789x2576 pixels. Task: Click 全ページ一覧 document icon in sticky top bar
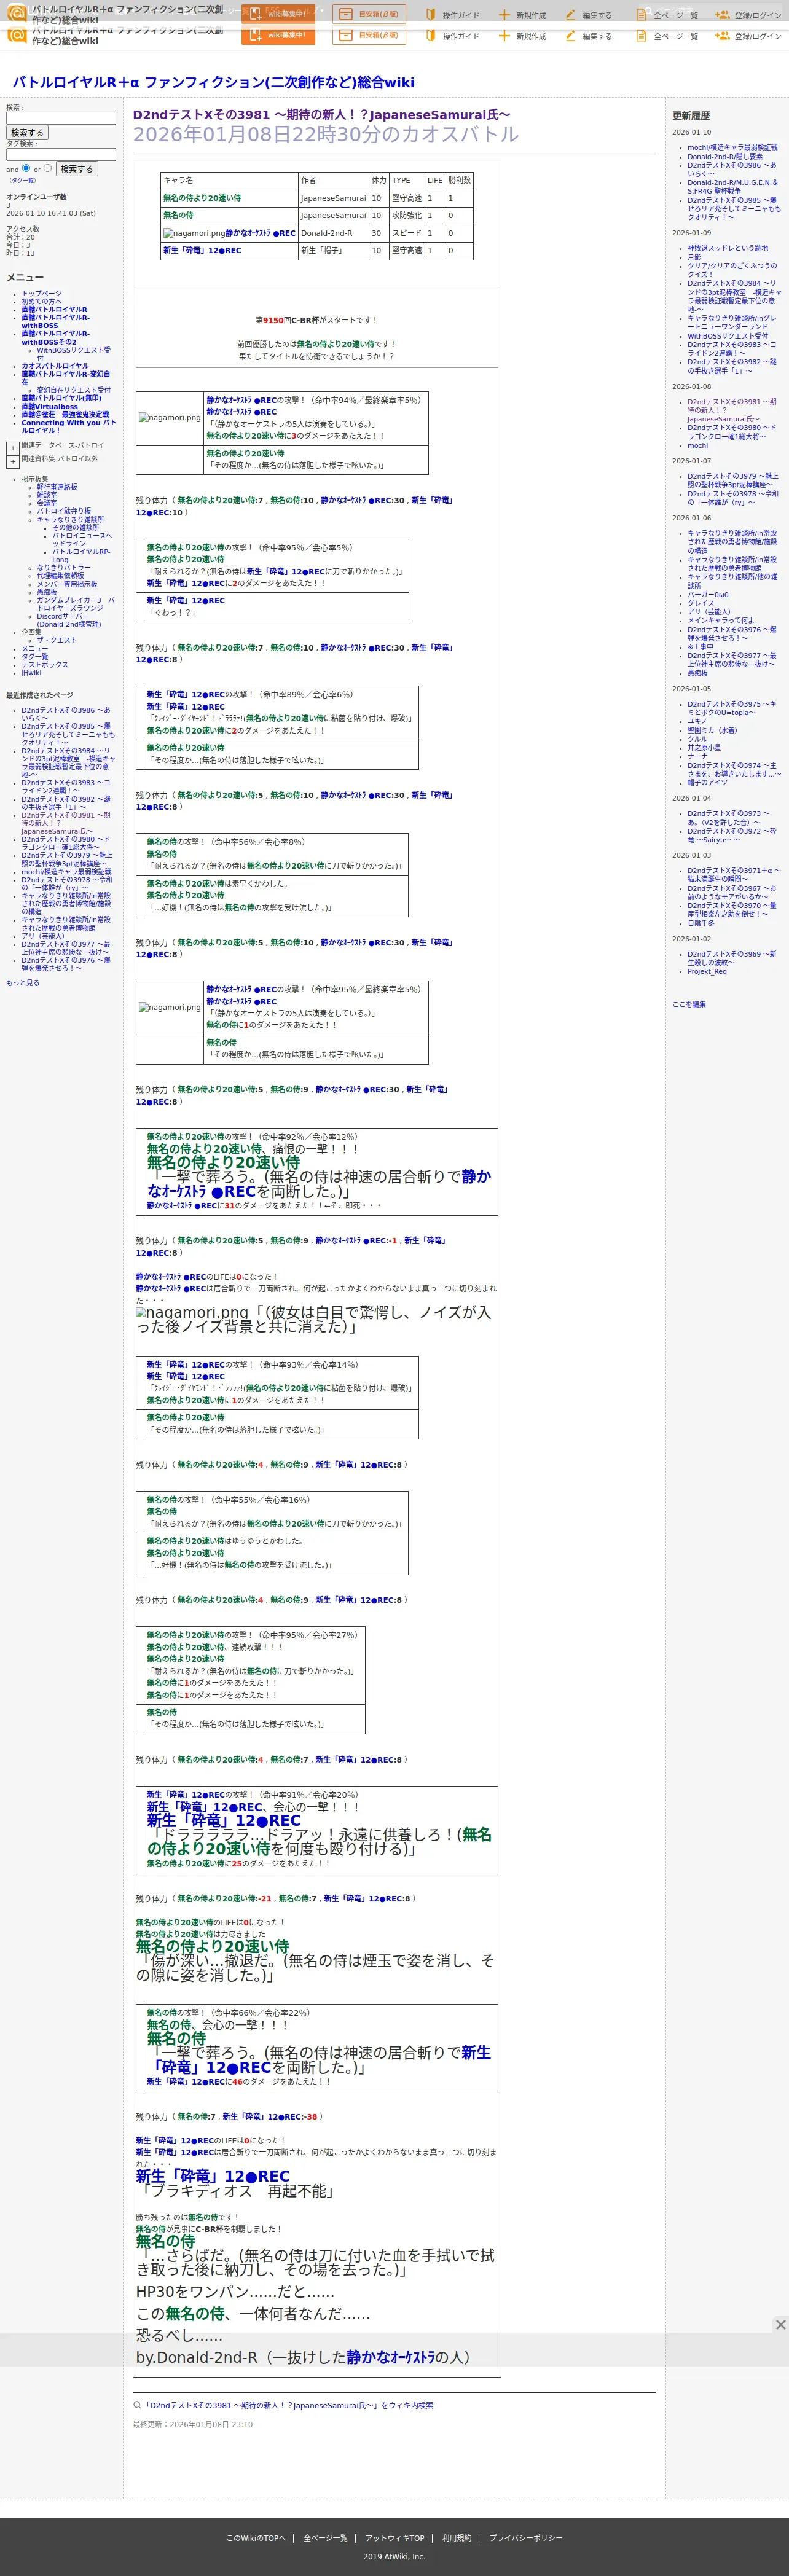(641, 15)
